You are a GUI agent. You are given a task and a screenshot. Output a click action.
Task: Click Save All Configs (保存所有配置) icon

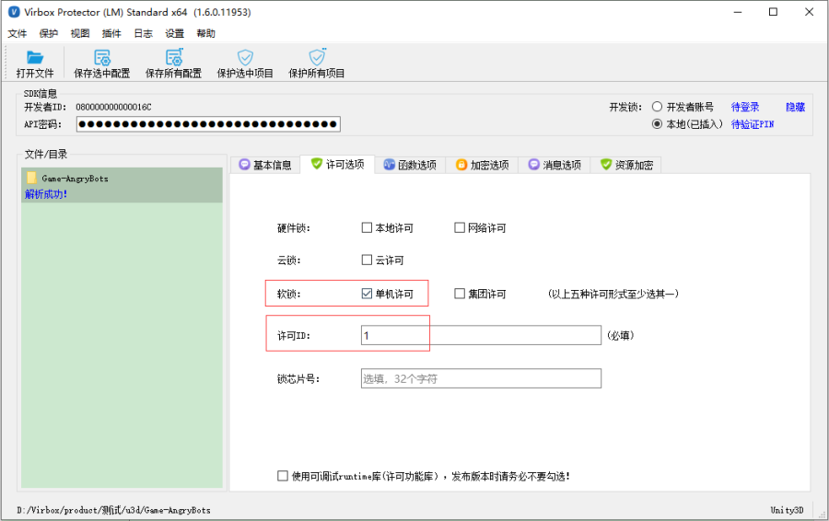[174, 56]
